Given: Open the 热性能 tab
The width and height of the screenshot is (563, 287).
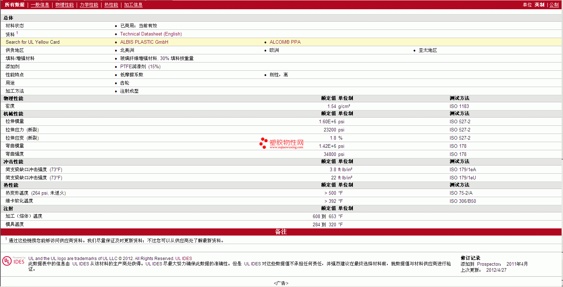Looking at the screenshot, I should click(x=111, y=5).
